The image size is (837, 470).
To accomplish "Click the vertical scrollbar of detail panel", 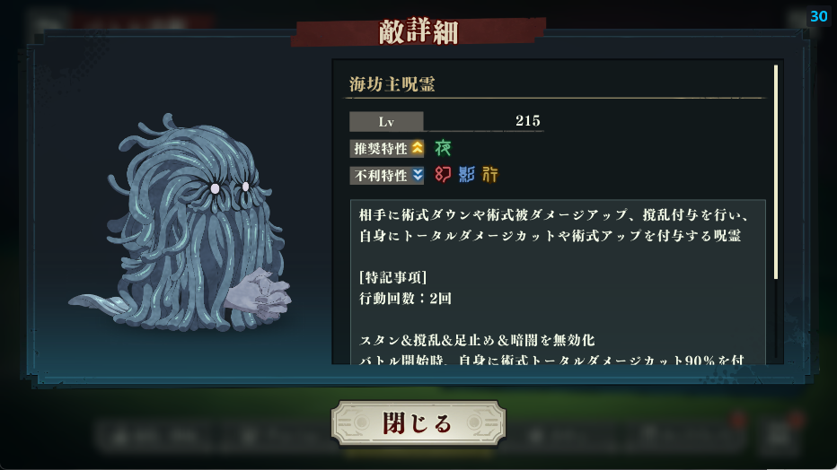I will point(776,171).
